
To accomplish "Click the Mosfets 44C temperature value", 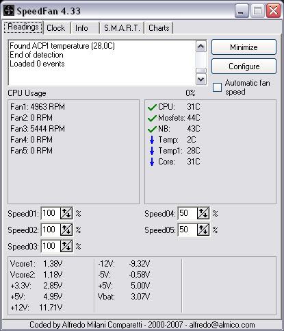I will click(x=194, y=118).
